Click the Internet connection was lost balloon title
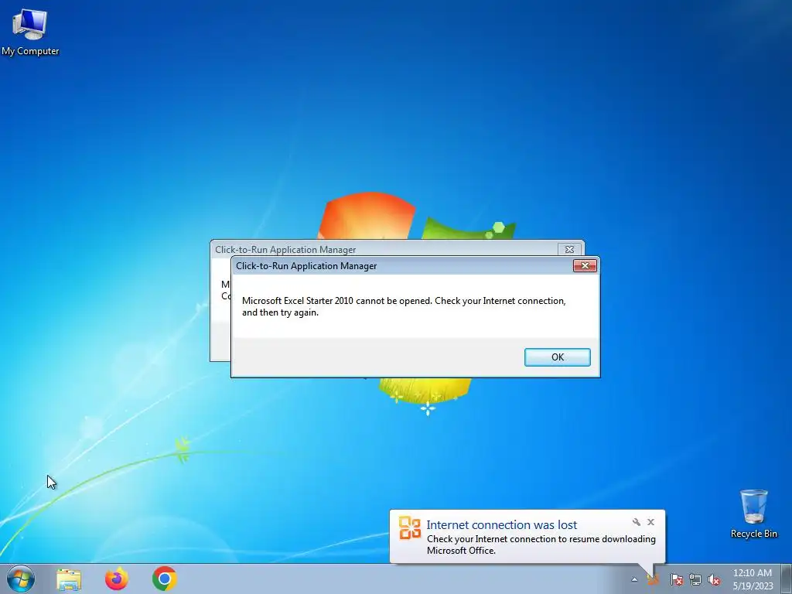Viewport: 792px width, 594px height. [501, 525]
